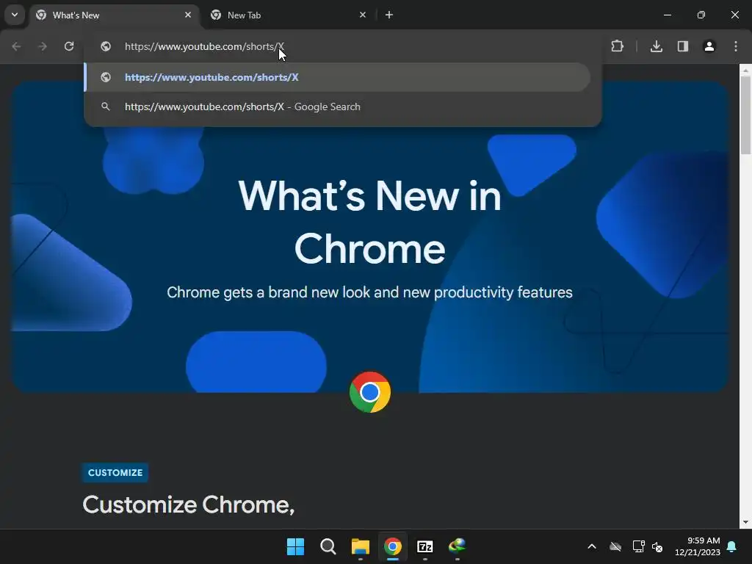Click the network display tray icon
This screenshot has width=752, height=564.
point(638,546)
